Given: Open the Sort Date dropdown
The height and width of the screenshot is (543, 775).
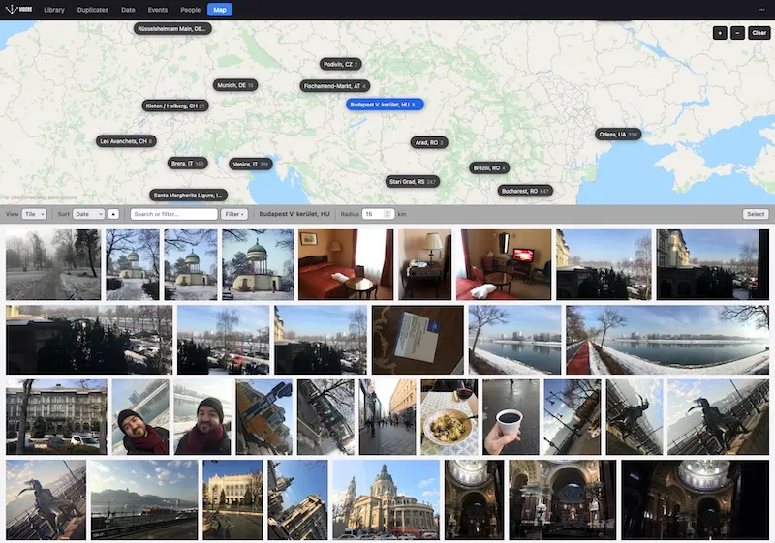Looking at the screenshot, I should click(x=88, y=214).
